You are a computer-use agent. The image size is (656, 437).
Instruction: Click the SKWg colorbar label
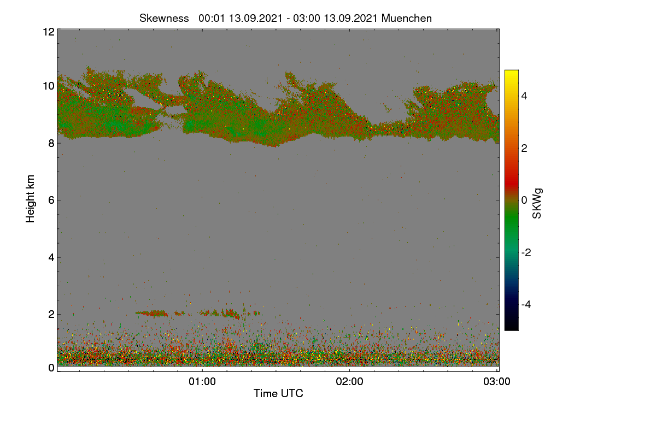(537, 204)
